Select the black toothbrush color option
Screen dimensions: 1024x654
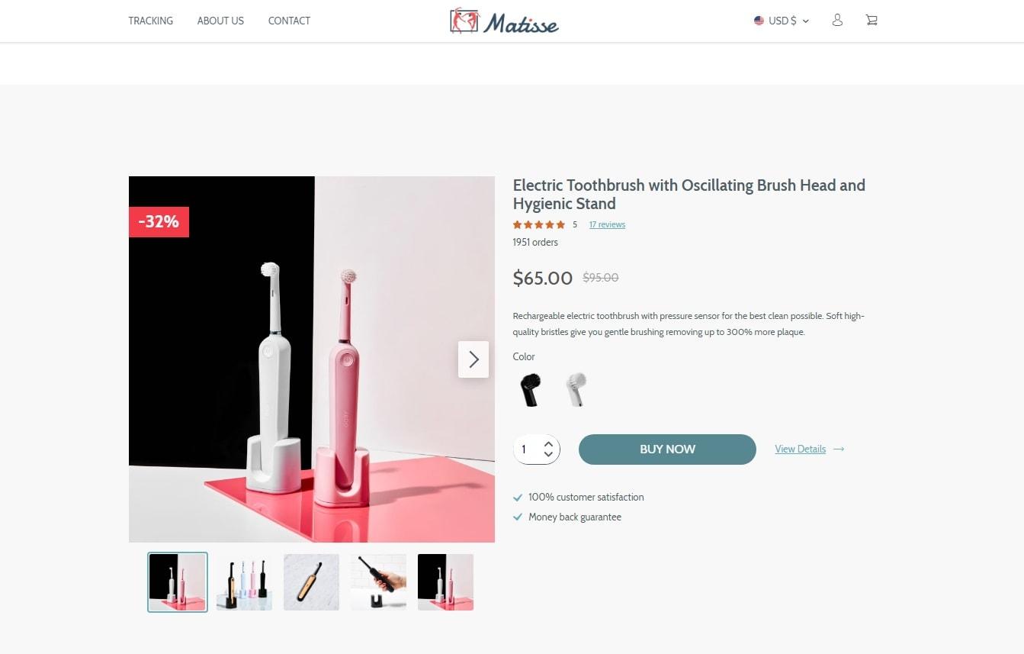(x=531, y=389)
